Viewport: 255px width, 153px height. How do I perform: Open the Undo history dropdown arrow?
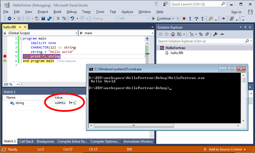(77, 18)
